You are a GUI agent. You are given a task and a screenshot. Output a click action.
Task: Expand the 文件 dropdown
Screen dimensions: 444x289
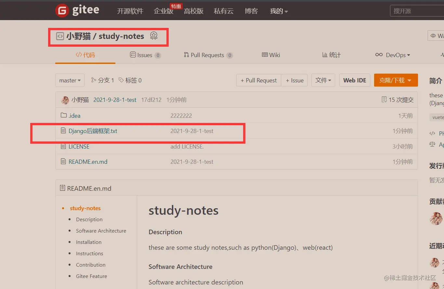tap(323, 80)
